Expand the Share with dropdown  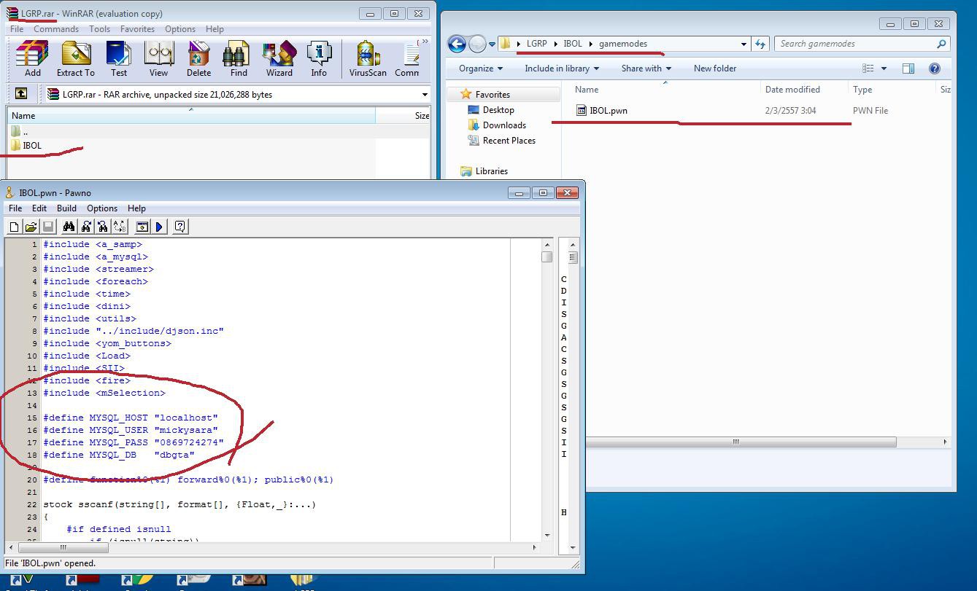click(x=646, y=69)
